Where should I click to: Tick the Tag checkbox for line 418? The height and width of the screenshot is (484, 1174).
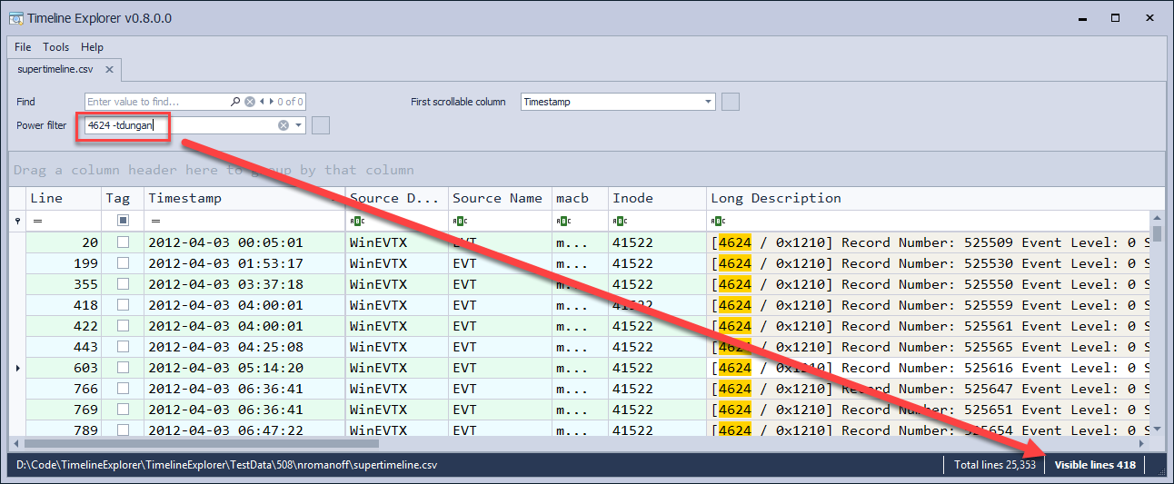point(123,305)
